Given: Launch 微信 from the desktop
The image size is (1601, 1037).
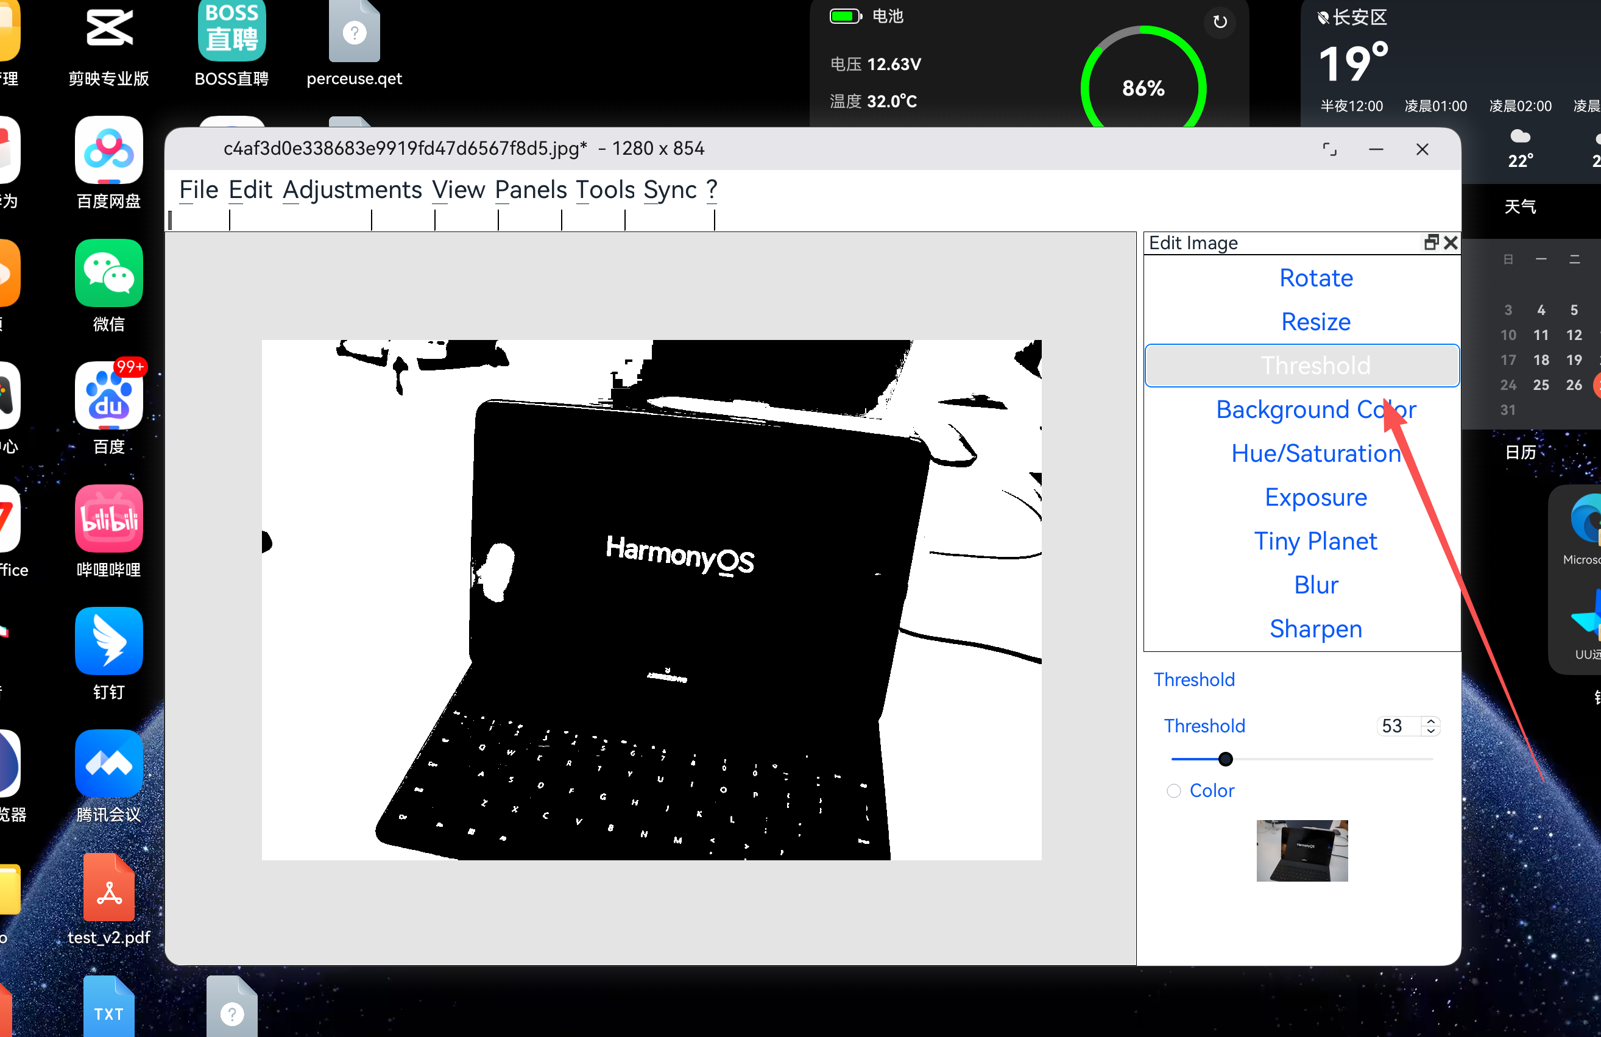Looking at the screenshot, I should pos(109,272).
